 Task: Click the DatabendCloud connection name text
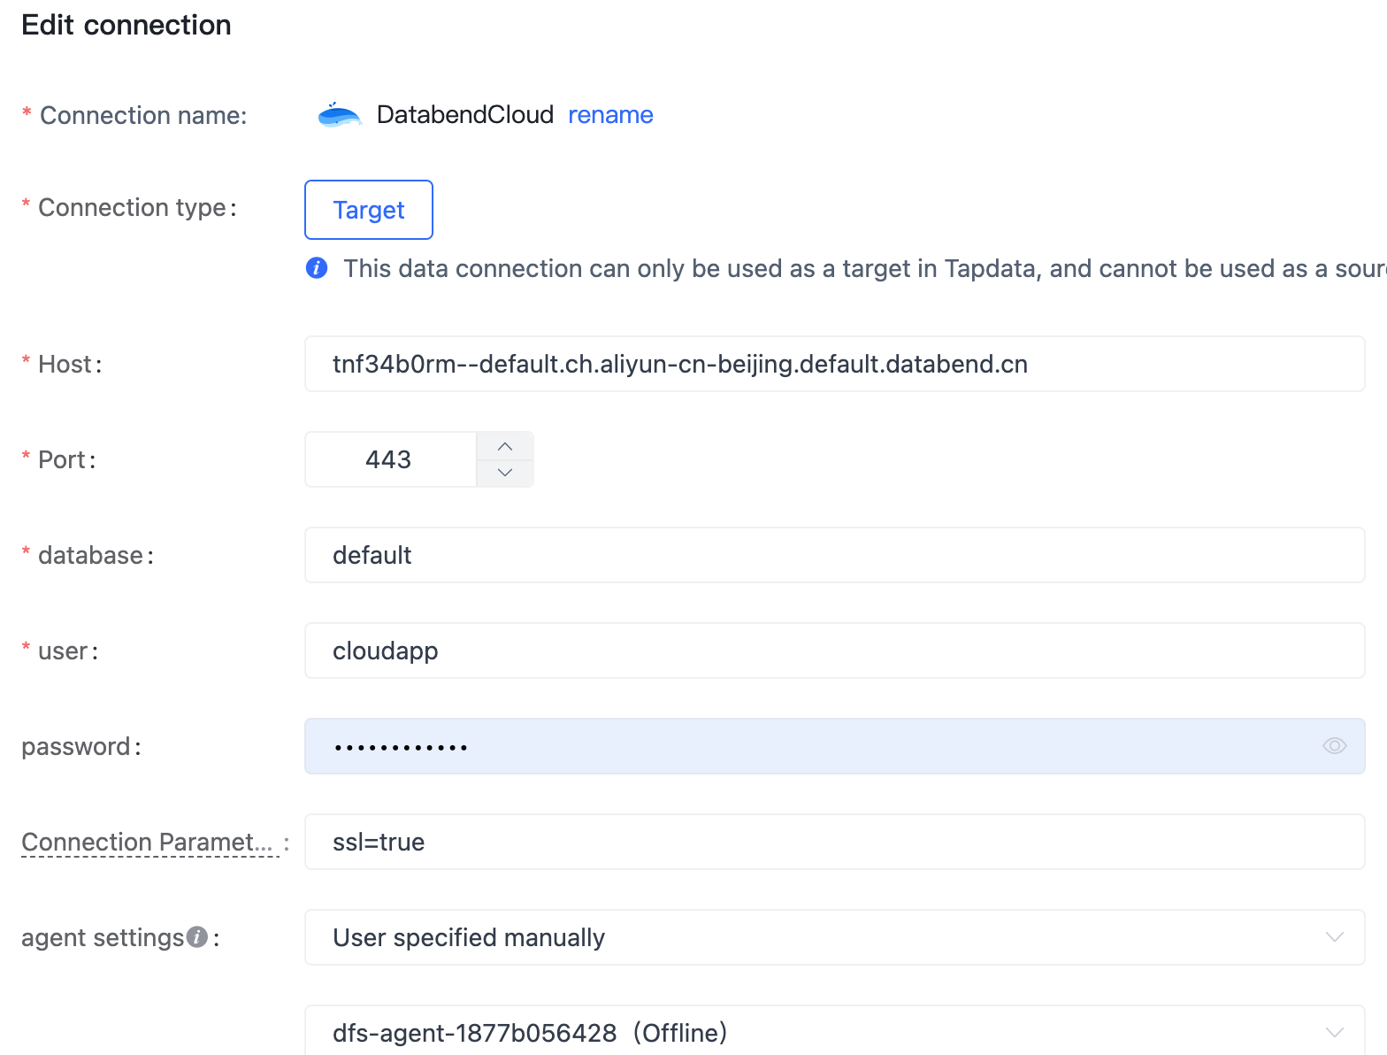click(465, 115)
